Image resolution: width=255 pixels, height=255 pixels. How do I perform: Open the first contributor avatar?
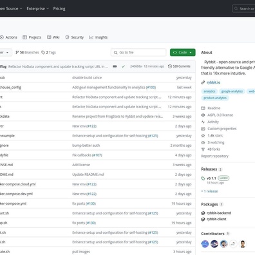coord(205,244)
